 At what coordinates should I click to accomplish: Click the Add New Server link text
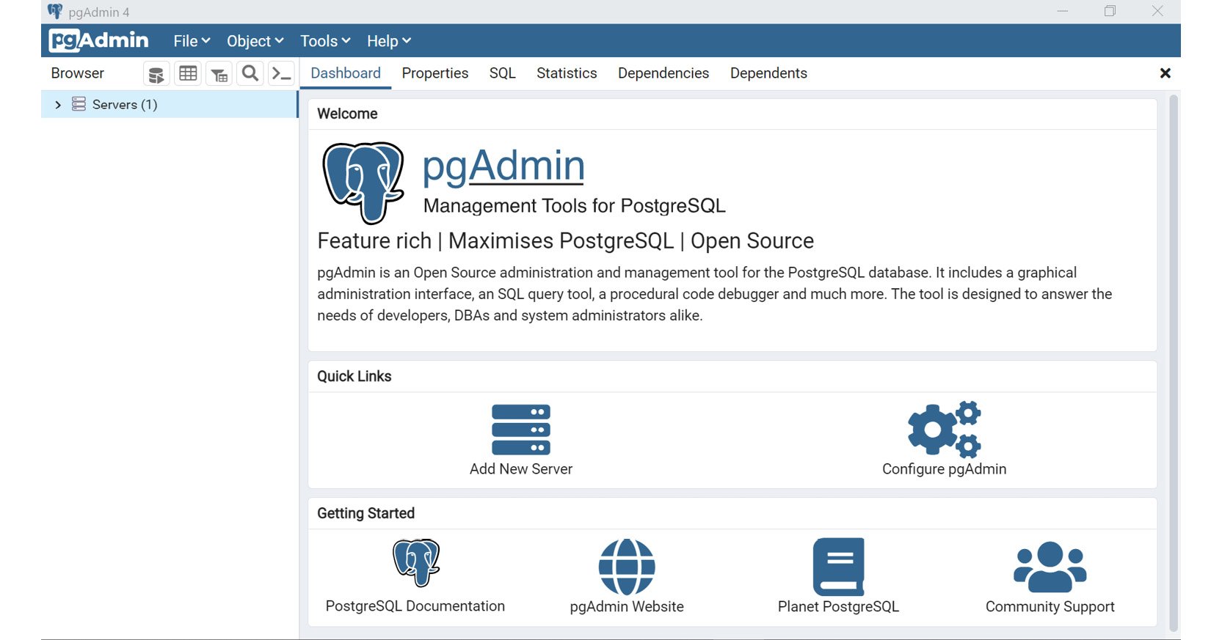pos(521,469)
